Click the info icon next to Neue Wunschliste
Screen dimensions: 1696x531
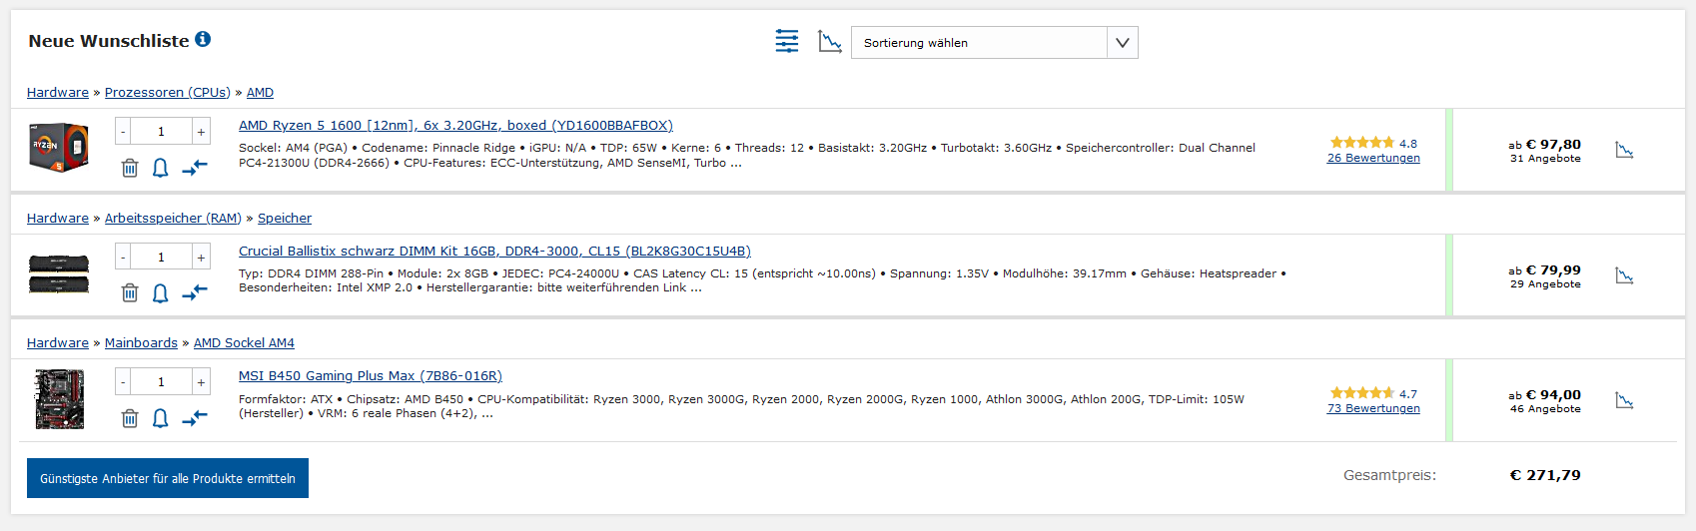(203, 39)
